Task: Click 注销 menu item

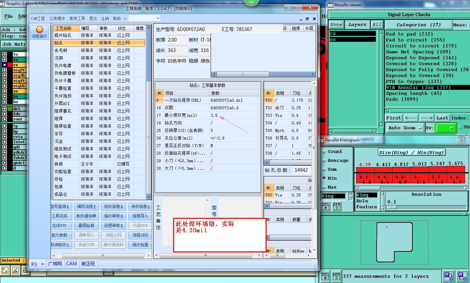Action: (105, 18)
